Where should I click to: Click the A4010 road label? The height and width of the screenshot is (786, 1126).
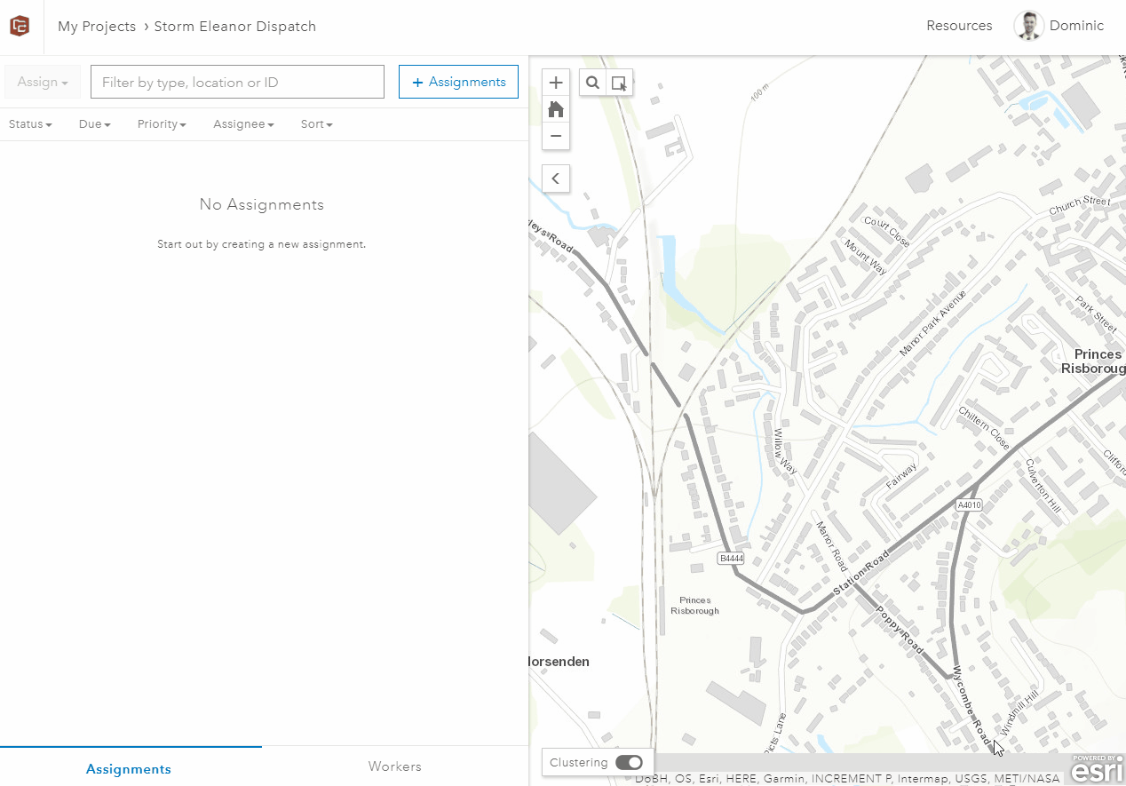(969, 505)
